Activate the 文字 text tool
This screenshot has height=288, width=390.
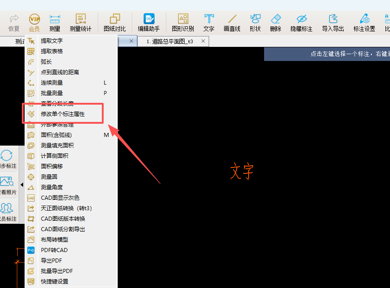(209, 23)
